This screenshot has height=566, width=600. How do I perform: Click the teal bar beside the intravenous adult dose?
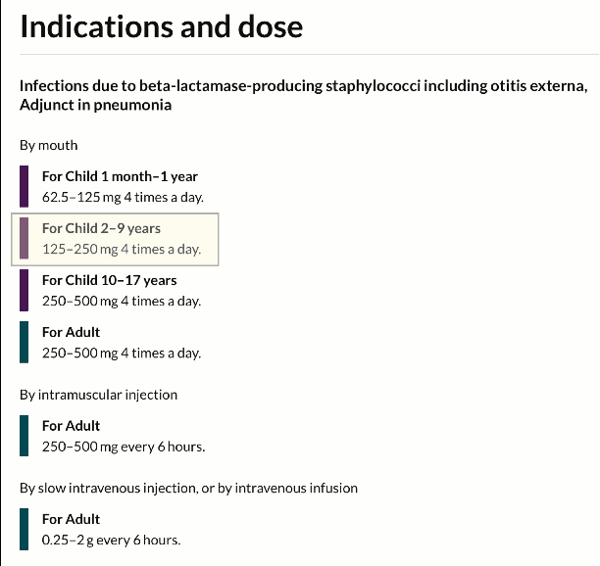pyautogui.click(x=25, y=529)
